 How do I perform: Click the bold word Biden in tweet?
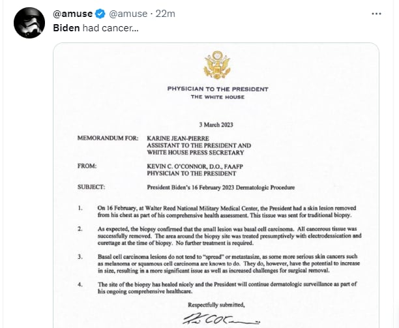point(66,28)
